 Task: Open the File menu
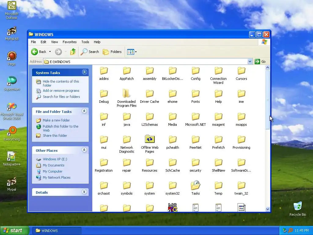click(x=33, y=42)
